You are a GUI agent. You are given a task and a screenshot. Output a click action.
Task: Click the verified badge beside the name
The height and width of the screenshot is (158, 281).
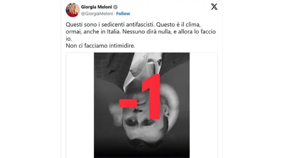tap(116, 7)
